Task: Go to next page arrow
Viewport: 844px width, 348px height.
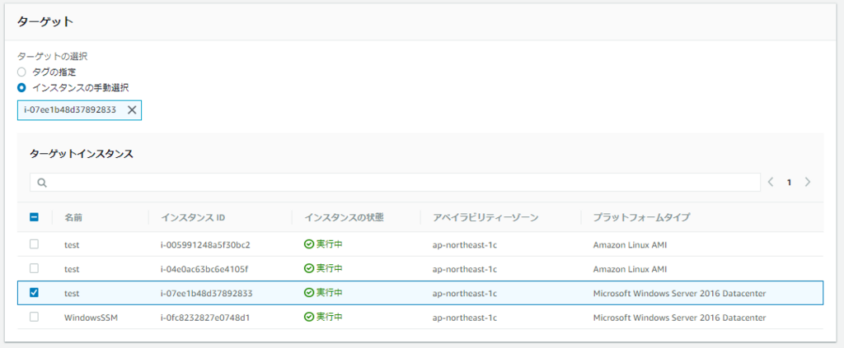Action: pos(808,182)
